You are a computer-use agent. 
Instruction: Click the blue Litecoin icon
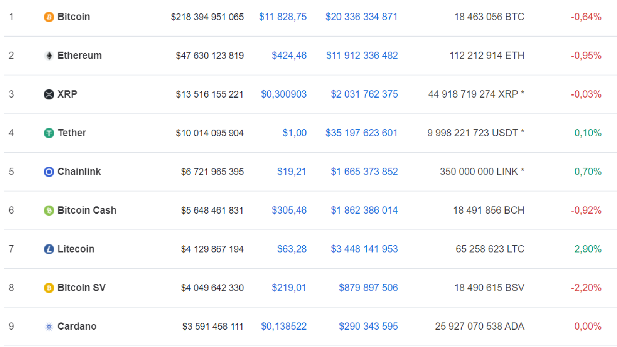click(49, 249)
